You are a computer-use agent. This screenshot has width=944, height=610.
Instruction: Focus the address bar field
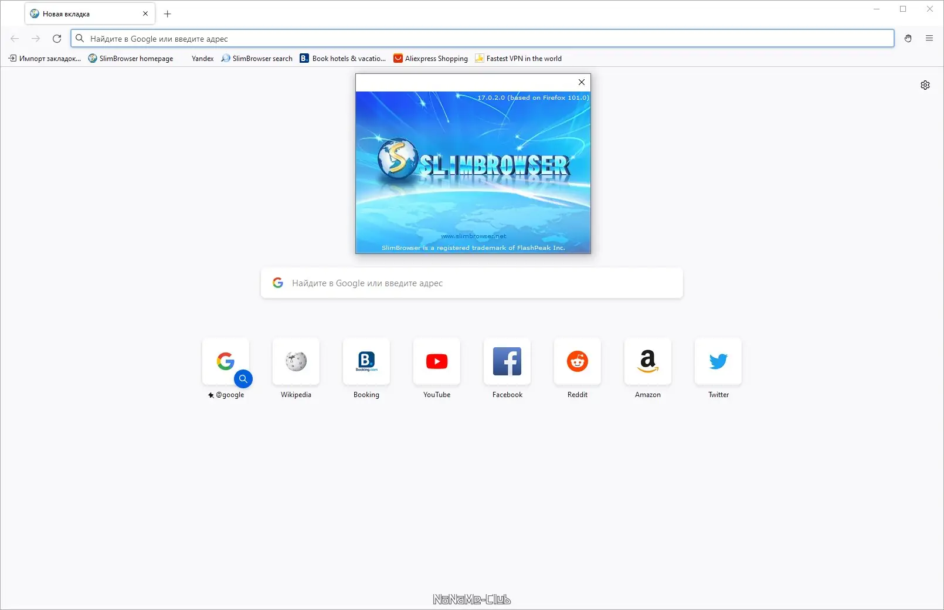coord(483,39)
